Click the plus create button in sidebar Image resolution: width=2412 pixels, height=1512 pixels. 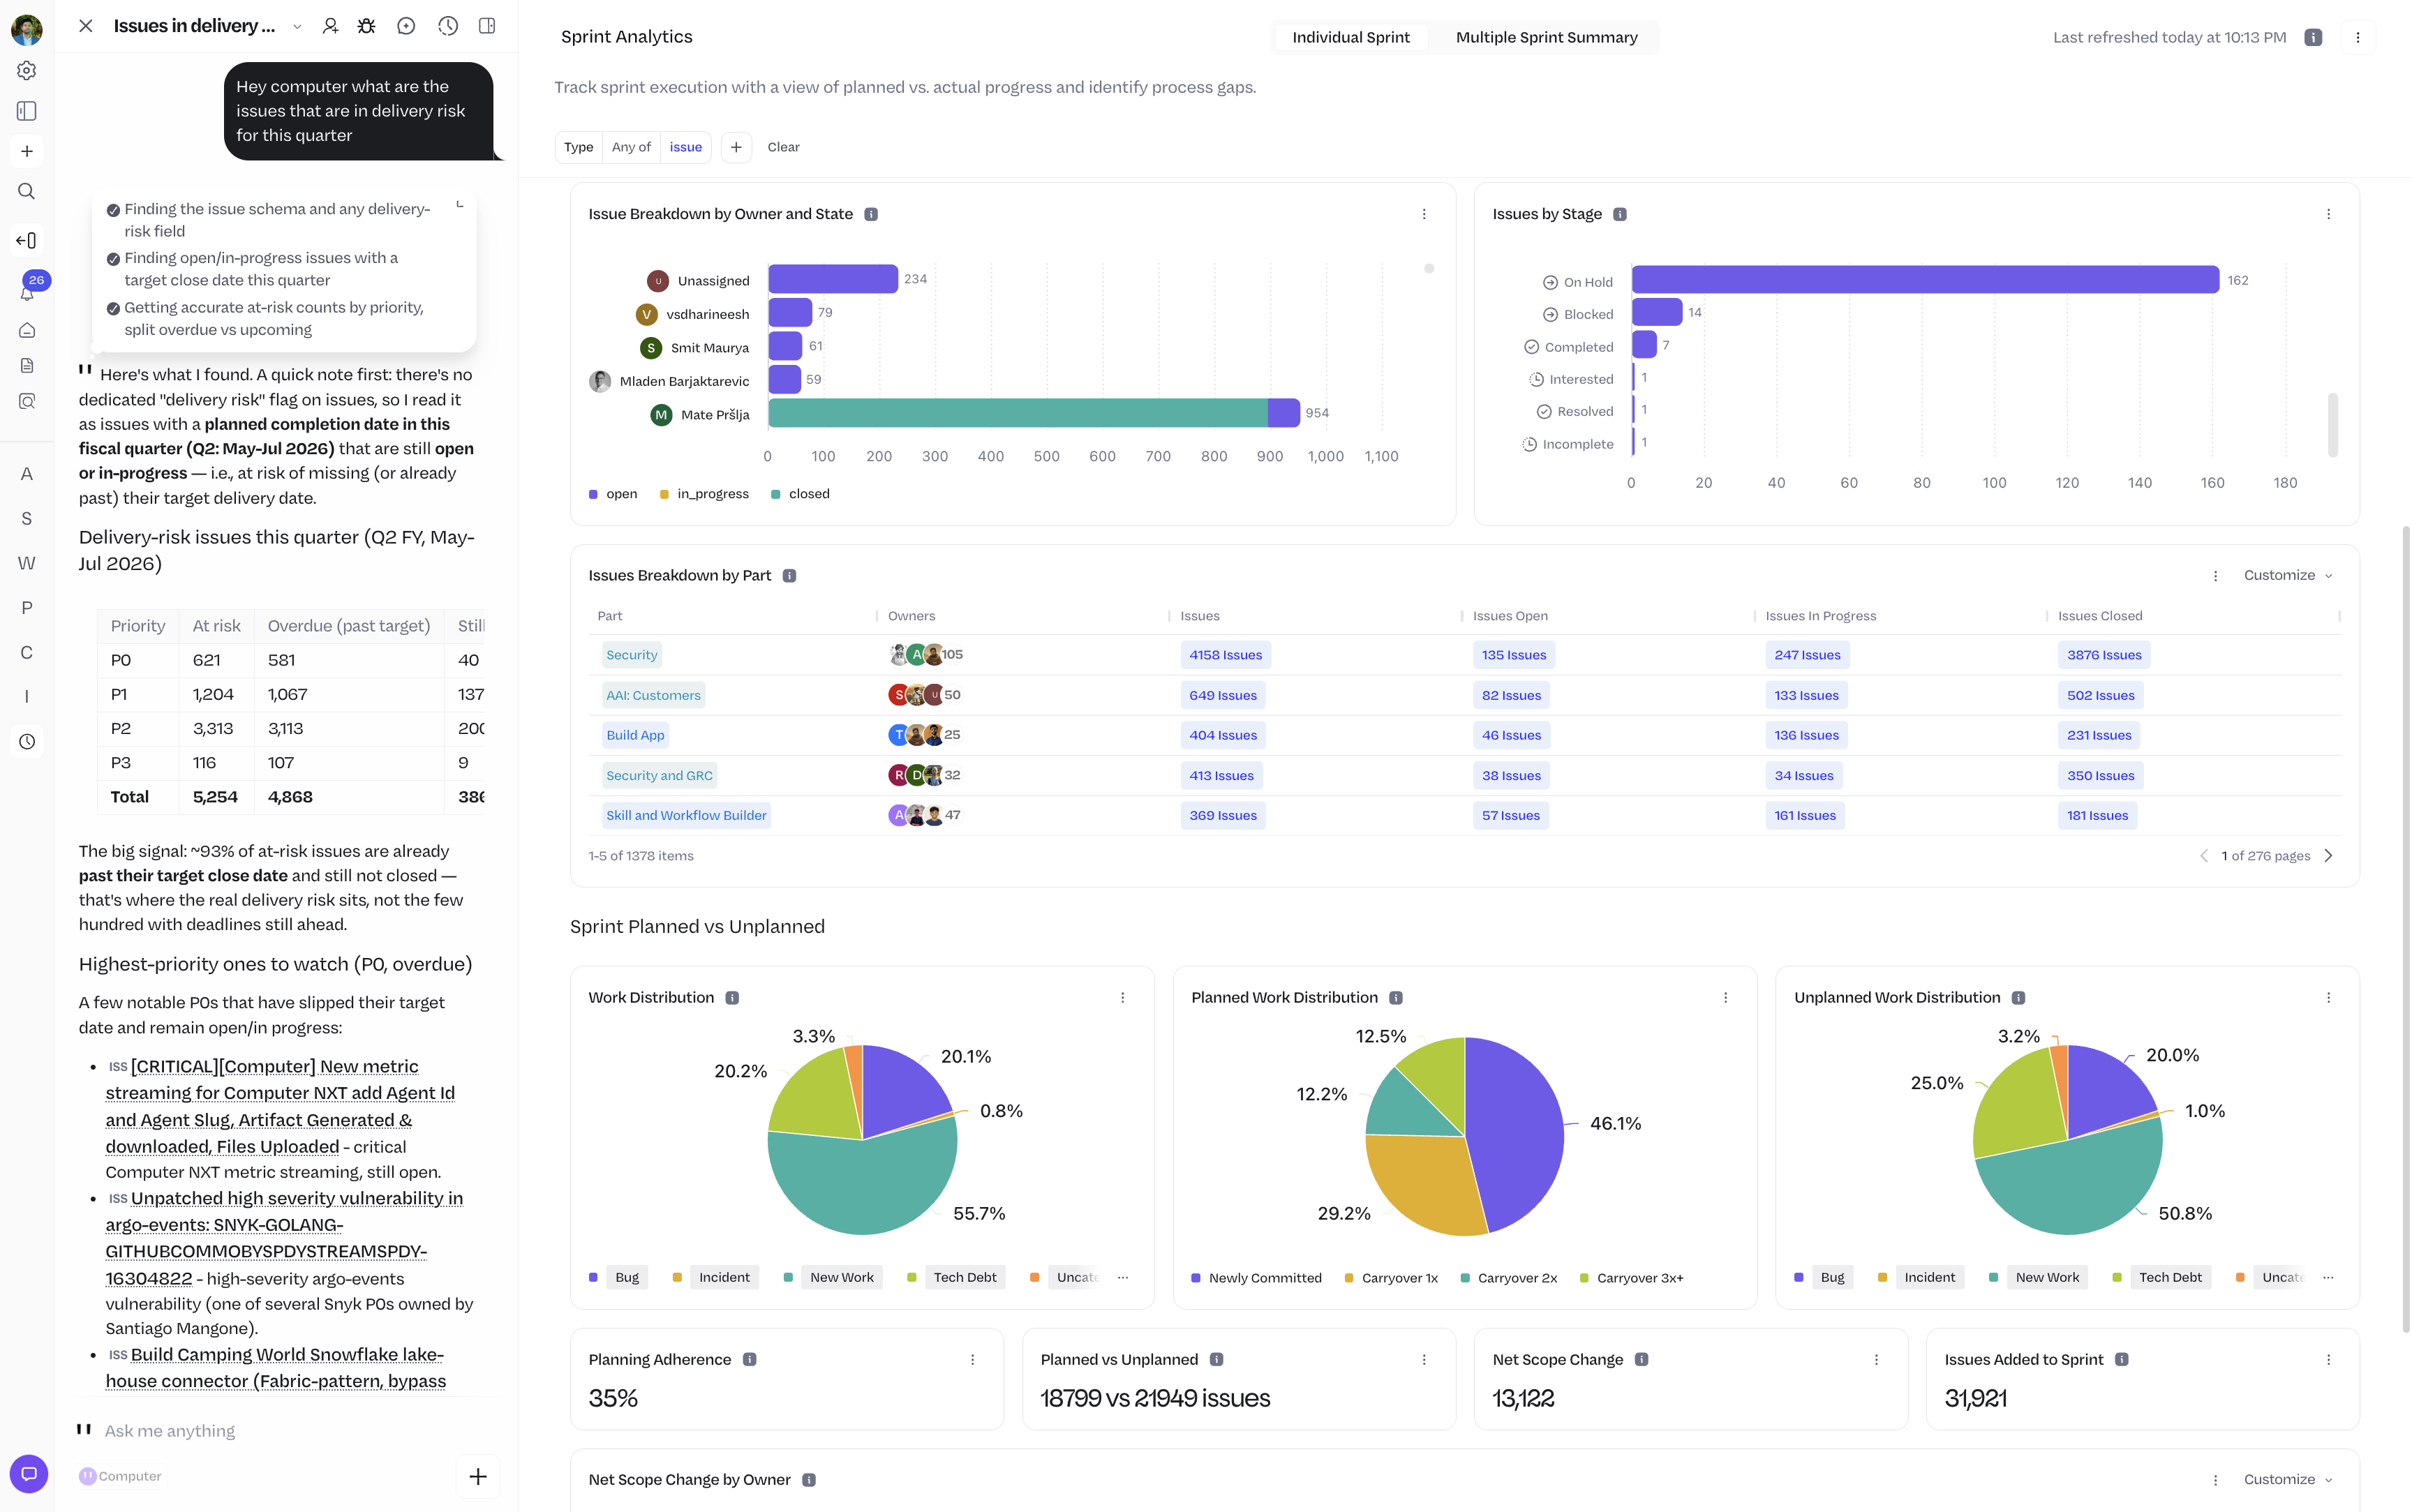click(27, 151)
